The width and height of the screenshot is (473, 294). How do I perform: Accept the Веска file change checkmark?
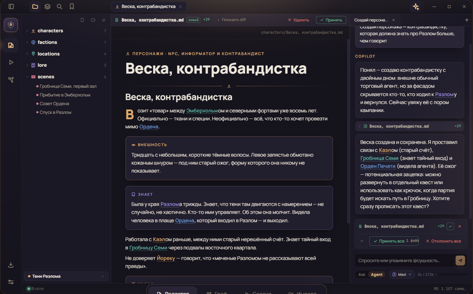coord(450,226)
